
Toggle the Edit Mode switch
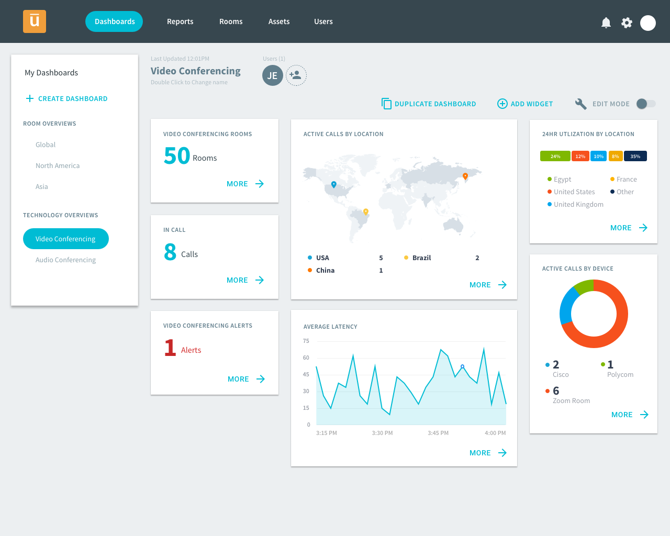click(646, 104)
